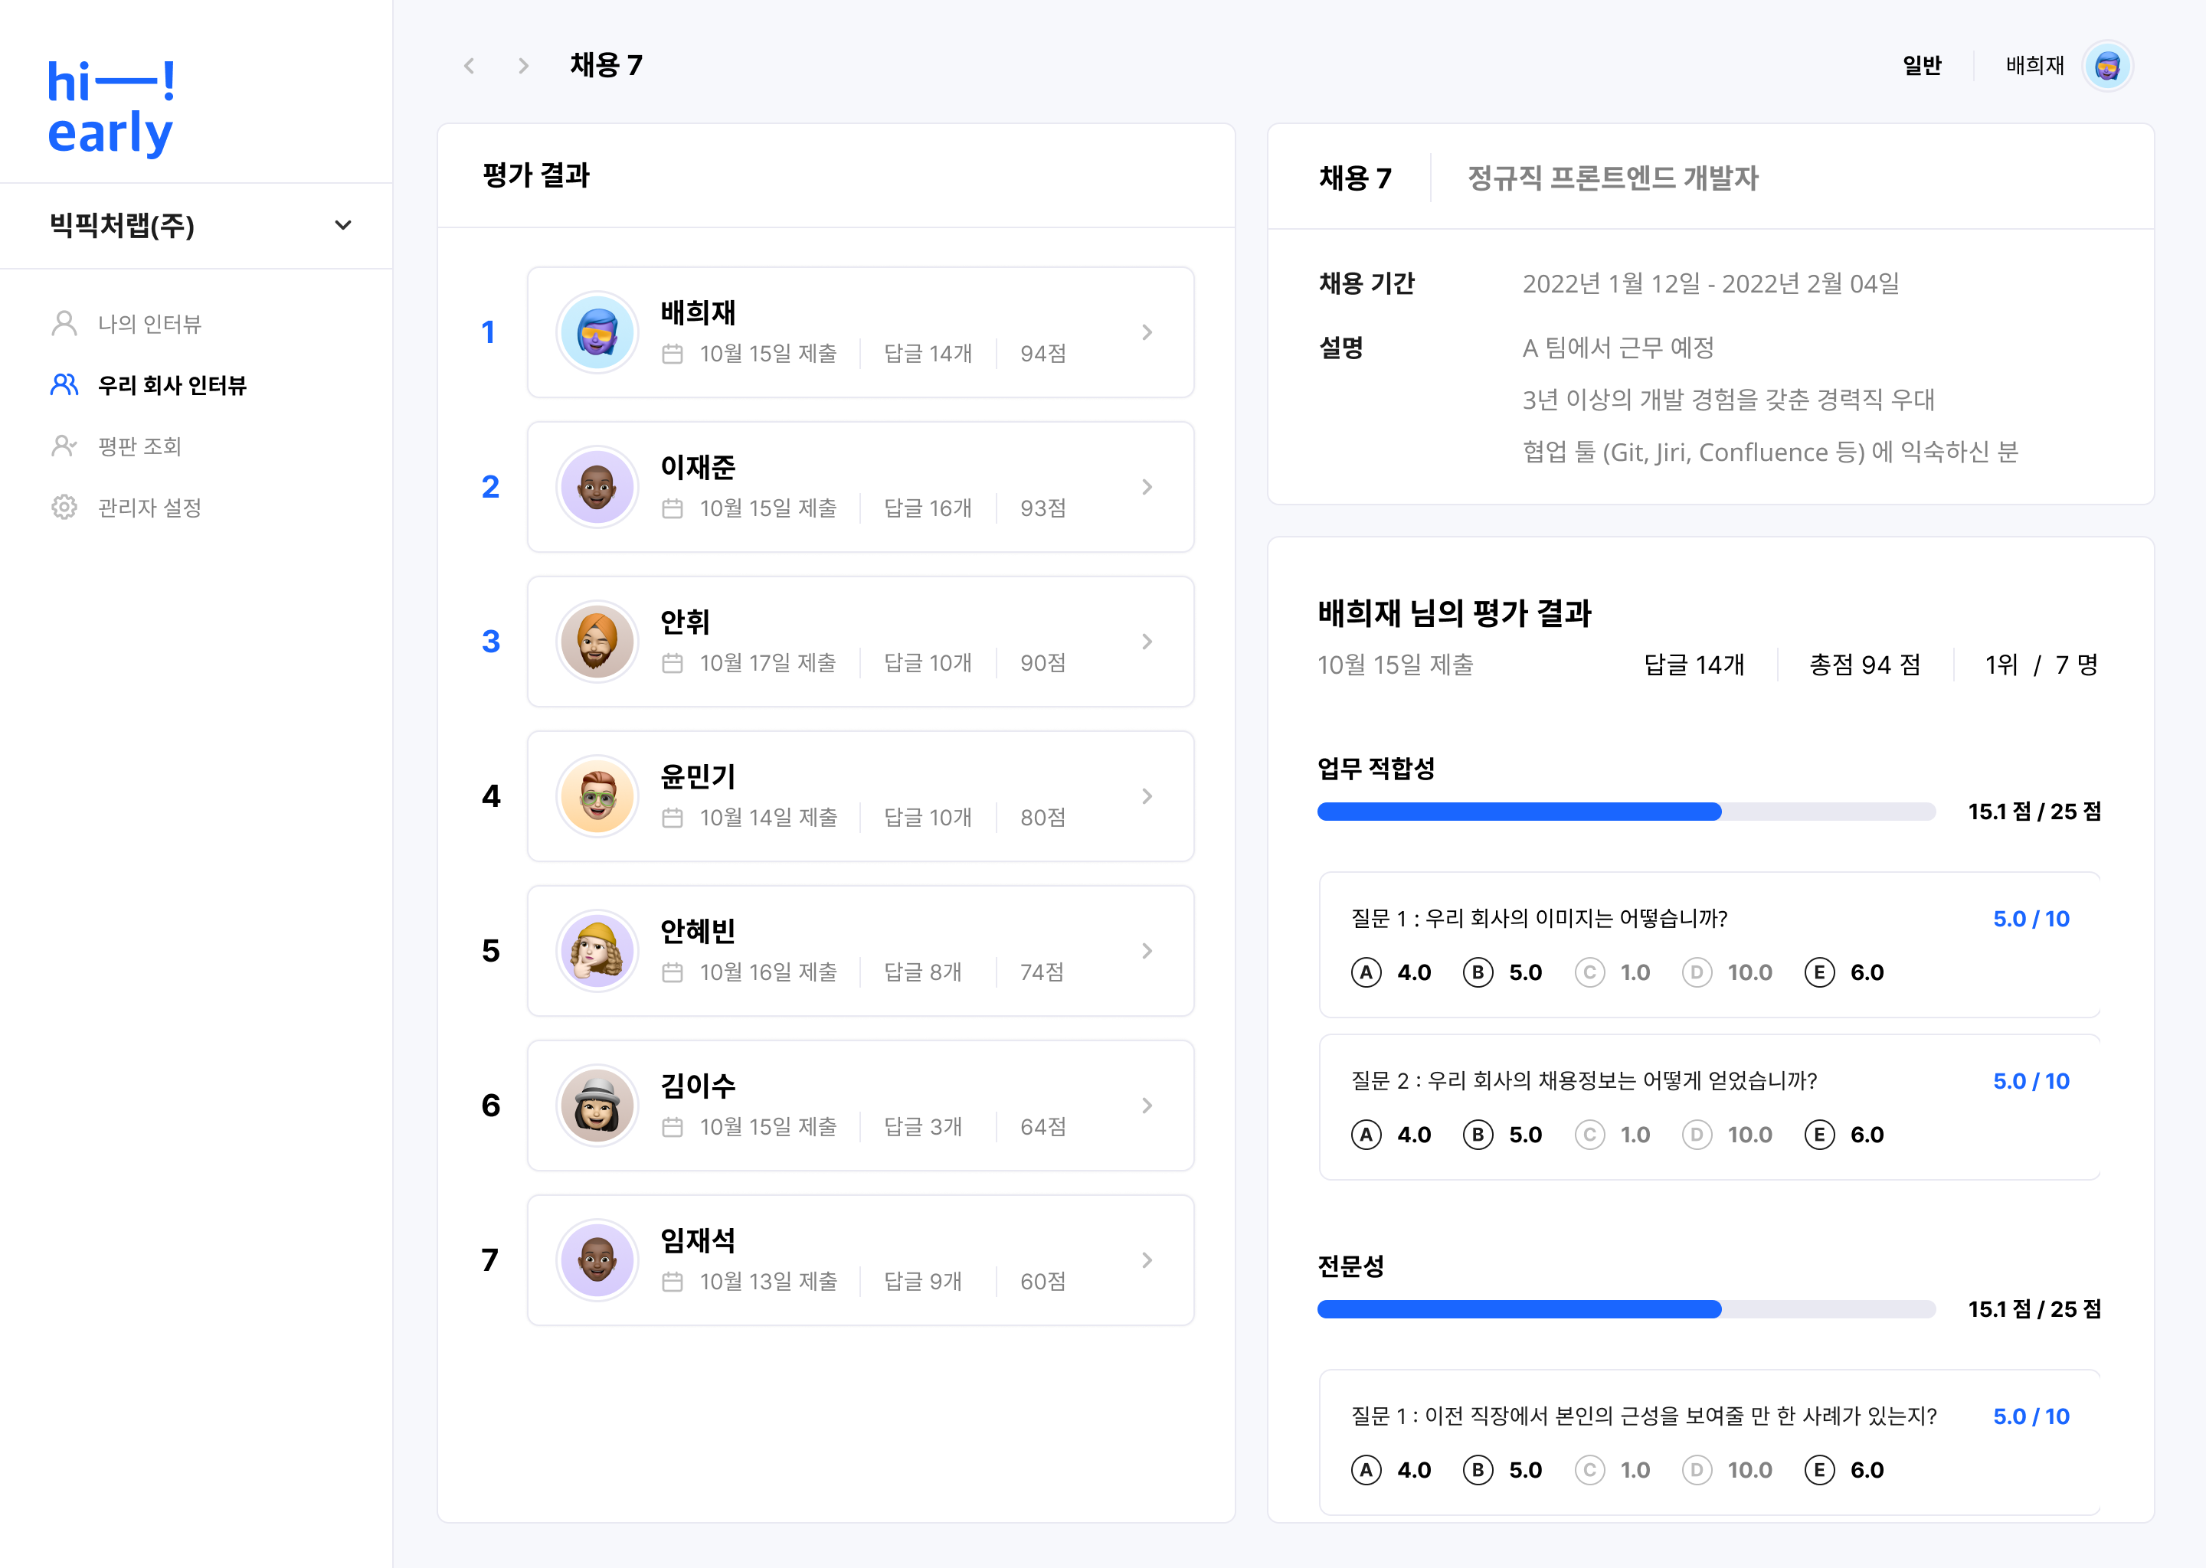The width and height of the screenshot is (2206, 1568).
Task: Click the 일반 link in the header
Action: 1921,66
